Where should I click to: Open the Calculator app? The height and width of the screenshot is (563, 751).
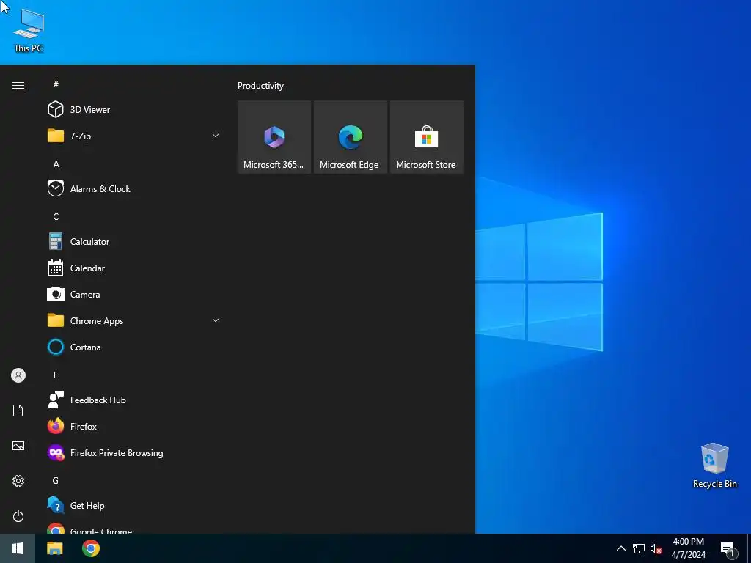pos(133,241)
